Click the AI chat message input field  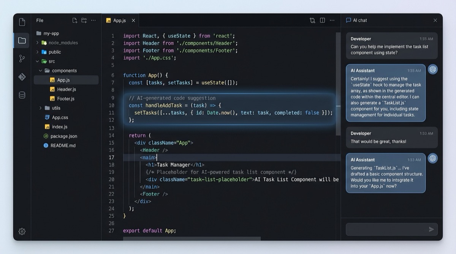tap(386, 229)
